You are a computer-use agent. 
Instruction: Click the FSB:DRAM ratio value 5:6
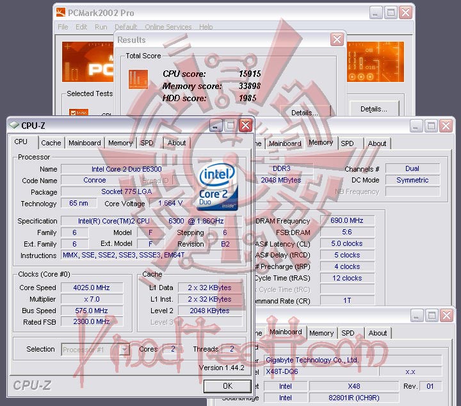347,232
